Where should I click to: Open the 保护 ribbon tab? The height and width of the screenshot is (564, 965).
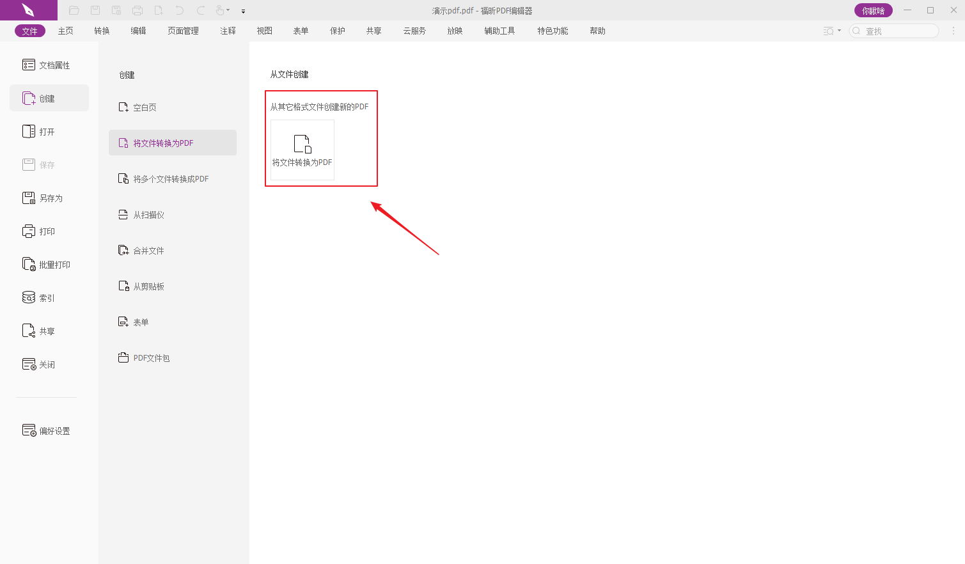(337, 31)
